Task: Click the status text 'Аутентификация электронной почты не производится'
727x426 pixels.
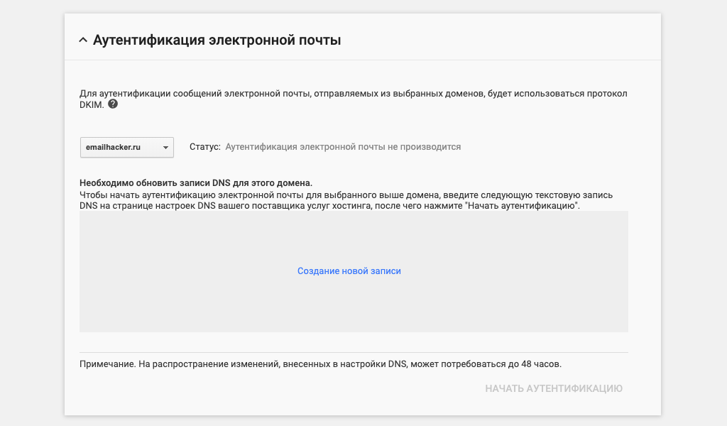Action: point(343,147)
